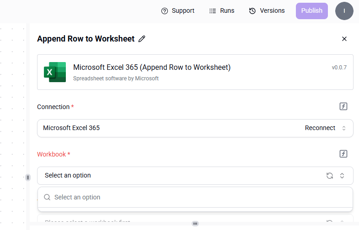The height and width of the screenshot is (230, 359).
Task: Open the Versions history
Action: tap(267, 11)
